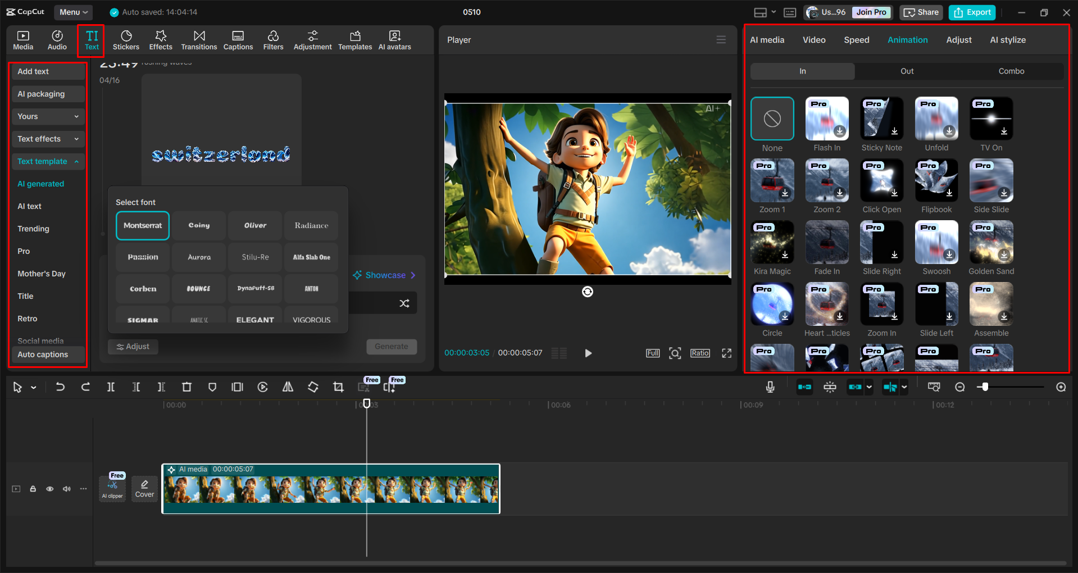This screenshot has height=573, width=1078.
Task: Expand the Text effects dropdown
Action: tap(48, 139)
